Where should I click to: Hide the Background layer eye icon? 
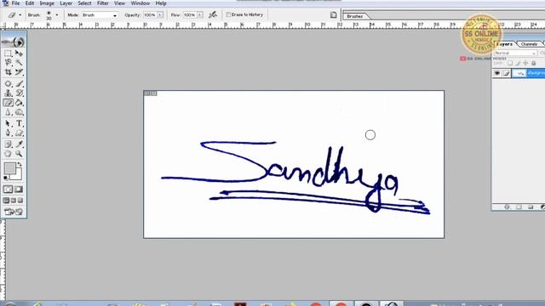point(497,73)
